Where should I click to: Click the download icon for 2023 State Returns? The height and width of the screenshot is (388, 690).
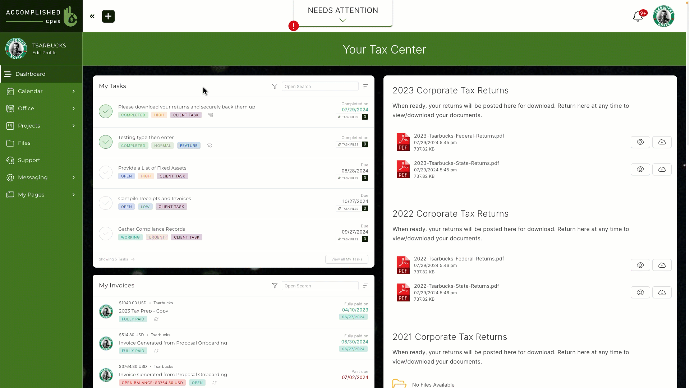pyautogui.click(x=662, y=169)
